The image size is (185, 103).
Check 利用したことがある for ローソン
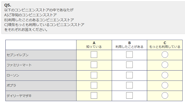pos(129,75)
